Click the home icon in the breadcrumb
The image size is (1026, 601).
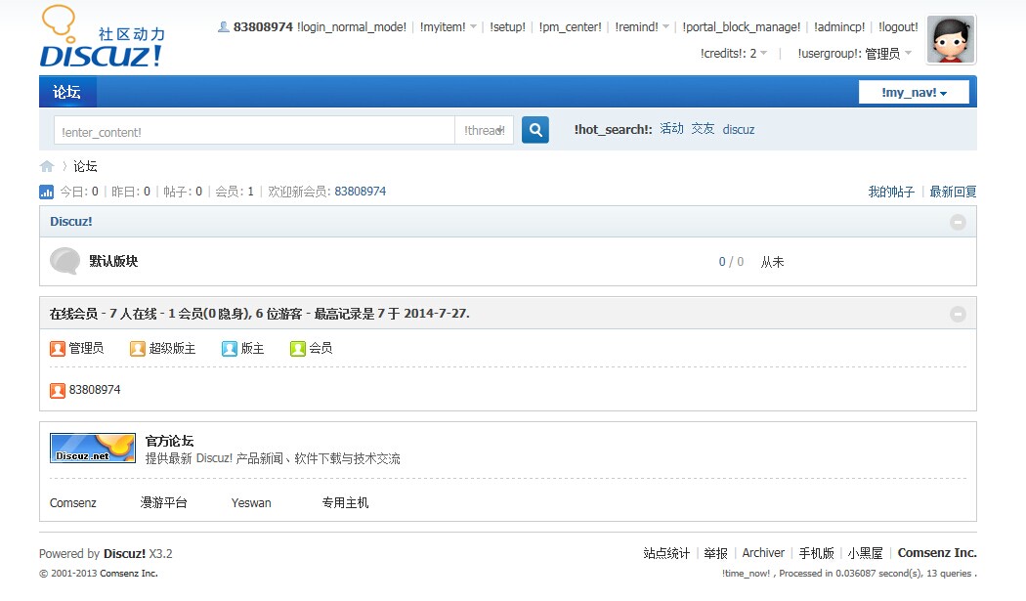pyautogui.click(x=46, y=166)
